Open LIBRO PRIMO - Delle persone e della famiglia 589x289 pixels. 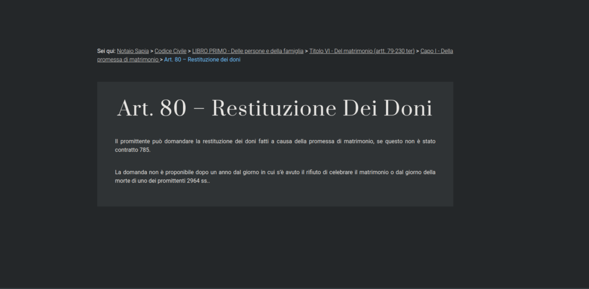coord(248,51)
